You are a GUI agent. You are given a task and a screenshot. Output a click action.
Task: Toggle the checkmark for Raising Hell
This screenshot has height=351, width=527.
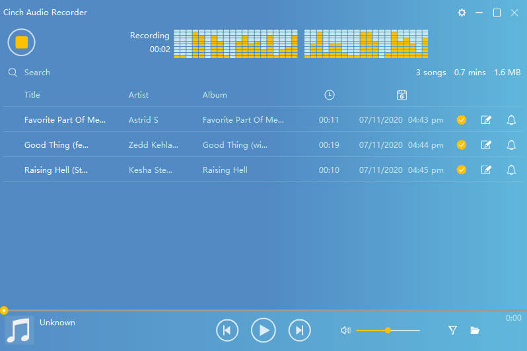coord(462,170)
